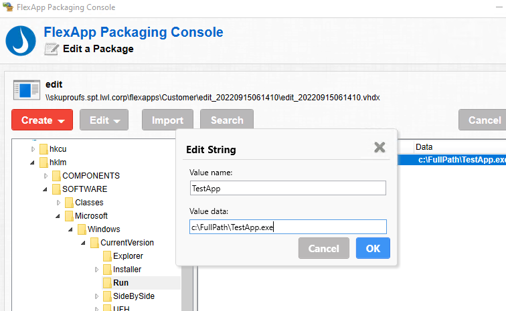506x311 pixels.
Task: Select the c:\FullPath\TestApp.exe data row
Action: click(452, 160)
